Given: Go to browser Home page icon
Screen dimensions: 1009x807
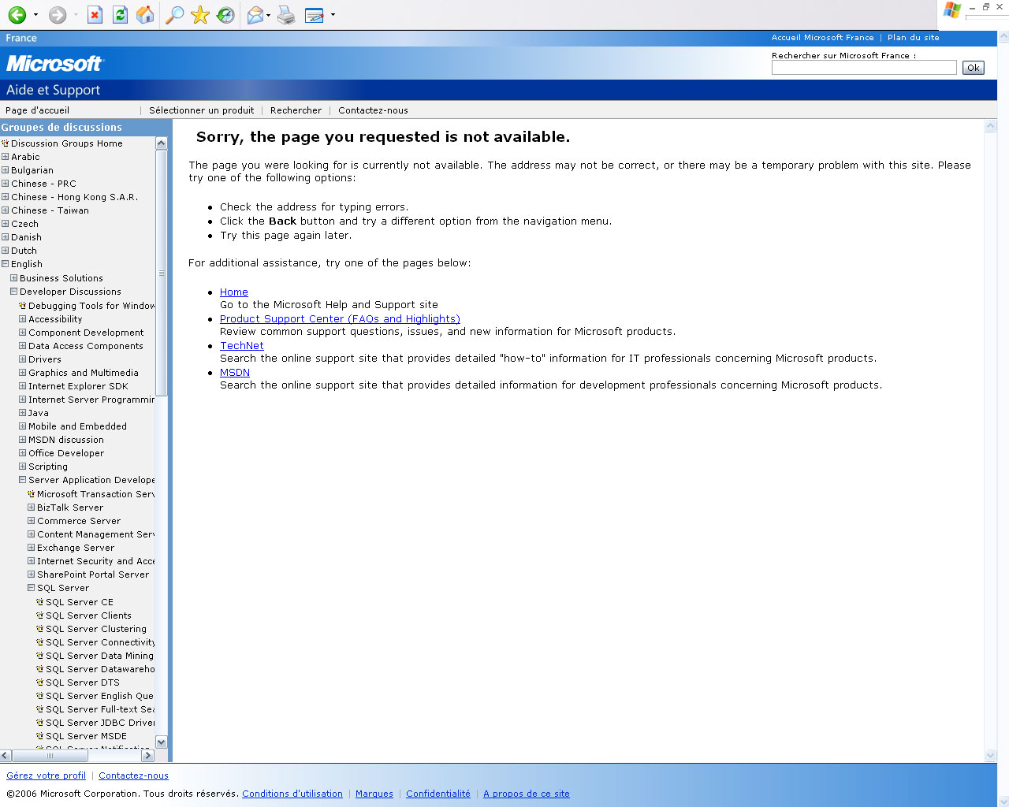Looking at the screenshot, I should pyautogui.click(x=145, y=15).
